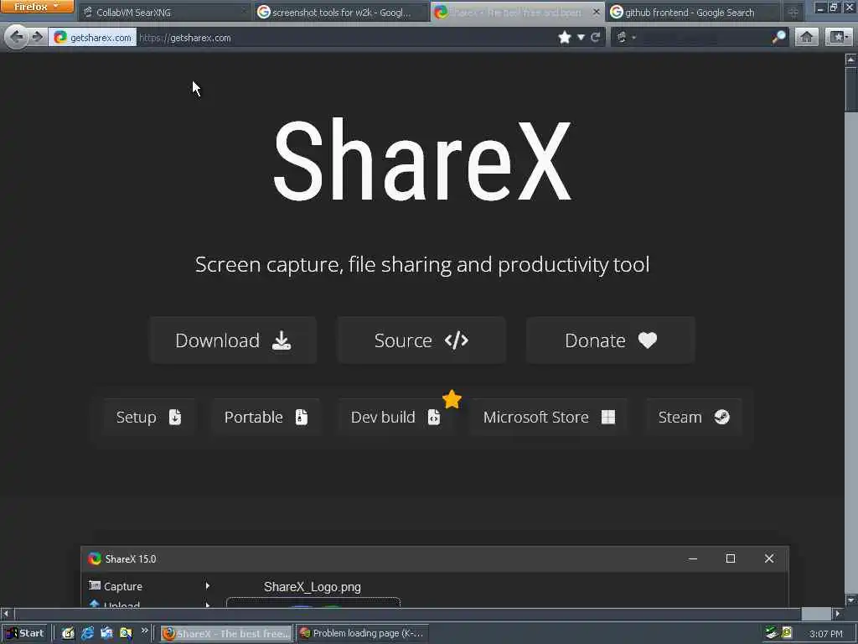The height and width of the screenshot is (644, 858).
Task: Click the Windows logo icon on Microsoft Store
Action: pos(608,418)
